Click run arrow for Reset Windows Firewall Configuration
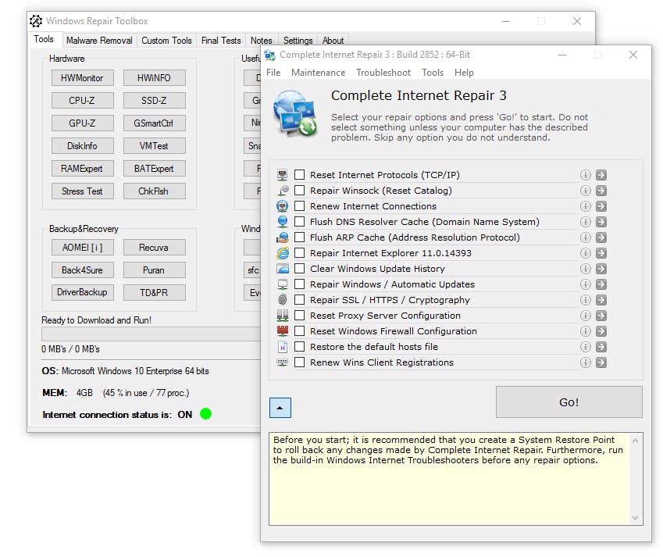This screenshot has height=557, width=663. click(601, 331)
